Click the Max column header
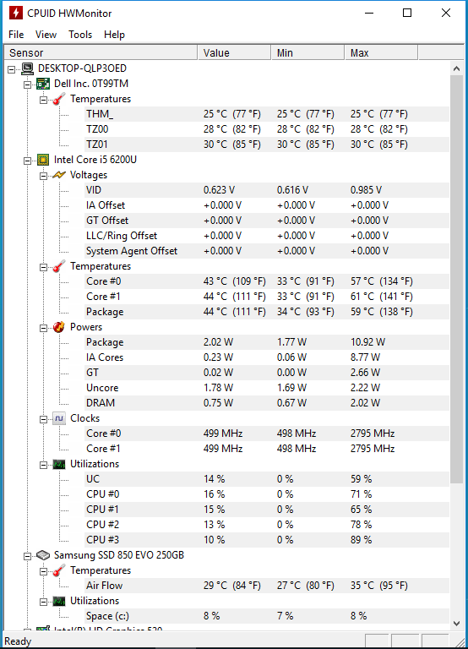 coord(381,53)
